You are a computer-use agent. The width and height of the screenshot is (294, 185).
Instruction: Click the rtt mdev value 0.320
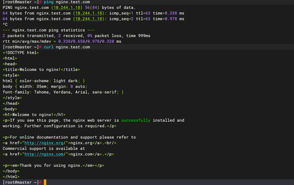pos(108,41)
